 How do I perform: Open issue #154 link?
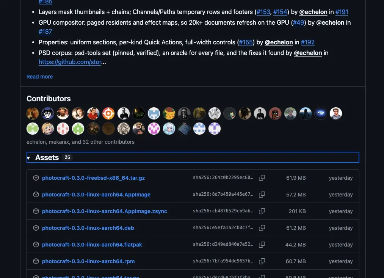click(280, 12)
